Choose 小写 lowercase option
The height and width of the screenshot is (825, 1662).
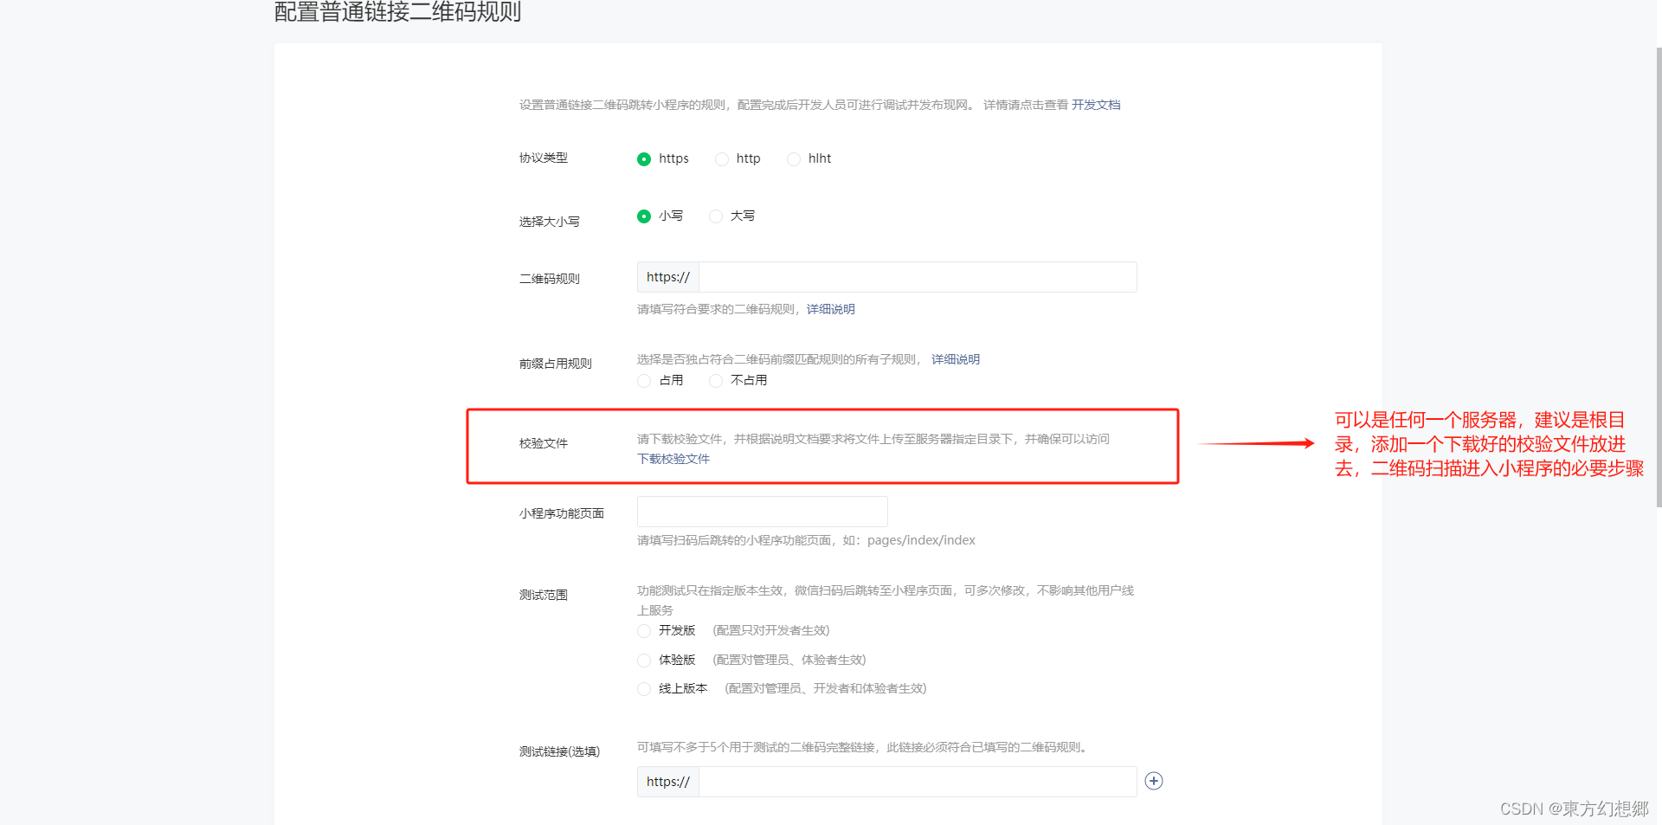pos(644,216)
